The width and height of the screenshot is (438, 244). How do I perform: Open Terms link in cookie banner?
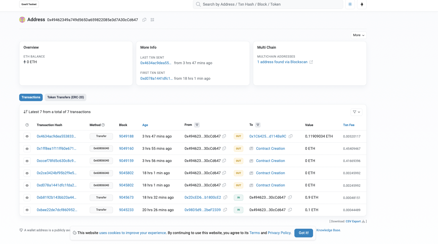click(255, 233)
